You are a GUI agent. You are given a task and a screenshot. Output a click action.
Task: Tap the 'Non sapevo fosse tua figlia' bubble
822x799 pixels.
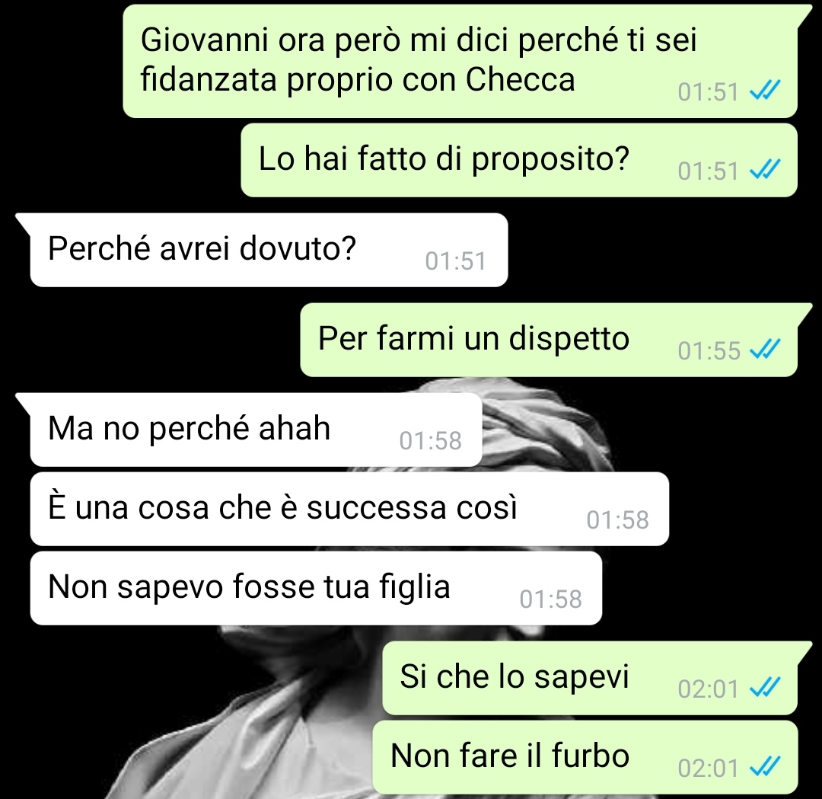[316, 588]
